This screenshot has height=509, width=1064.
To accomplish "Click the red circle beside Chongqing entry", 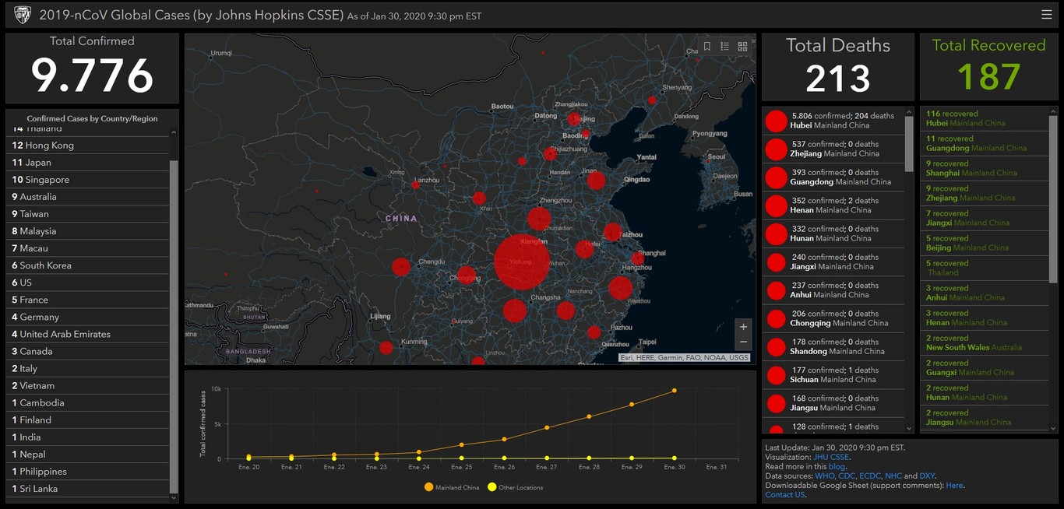I will click(776, 319).
